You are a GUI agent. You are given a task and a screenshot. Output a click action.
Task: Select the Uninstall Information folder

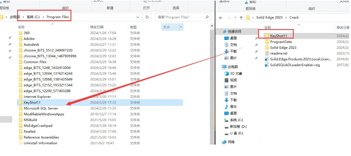[100, 143]
